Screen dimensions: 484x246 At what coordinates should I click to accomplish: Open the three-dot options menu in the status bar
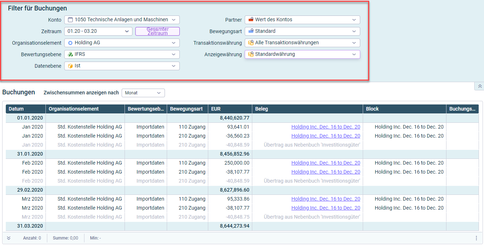tap(476, 238)
